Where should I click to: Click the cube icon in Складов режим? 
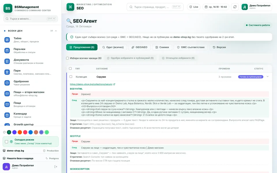(11, 142)
